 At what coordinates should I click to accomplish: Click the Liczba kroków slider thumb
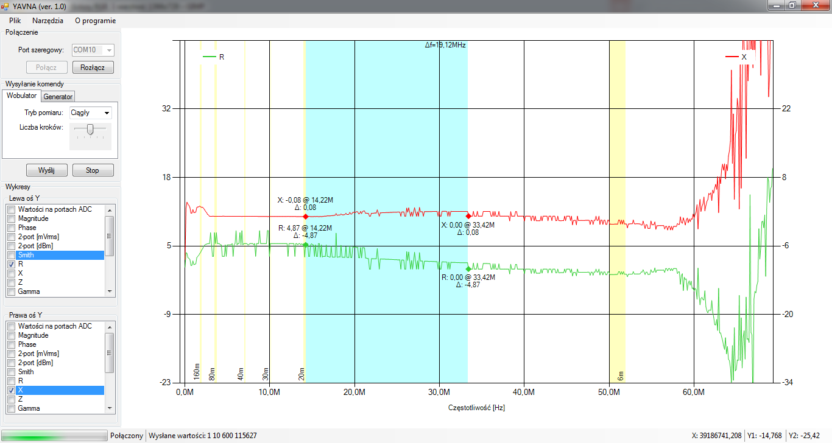point(90,129)
